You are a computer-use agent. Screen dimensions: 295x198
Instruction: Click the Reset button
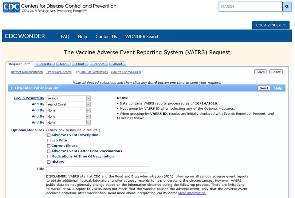pos(276,72)
